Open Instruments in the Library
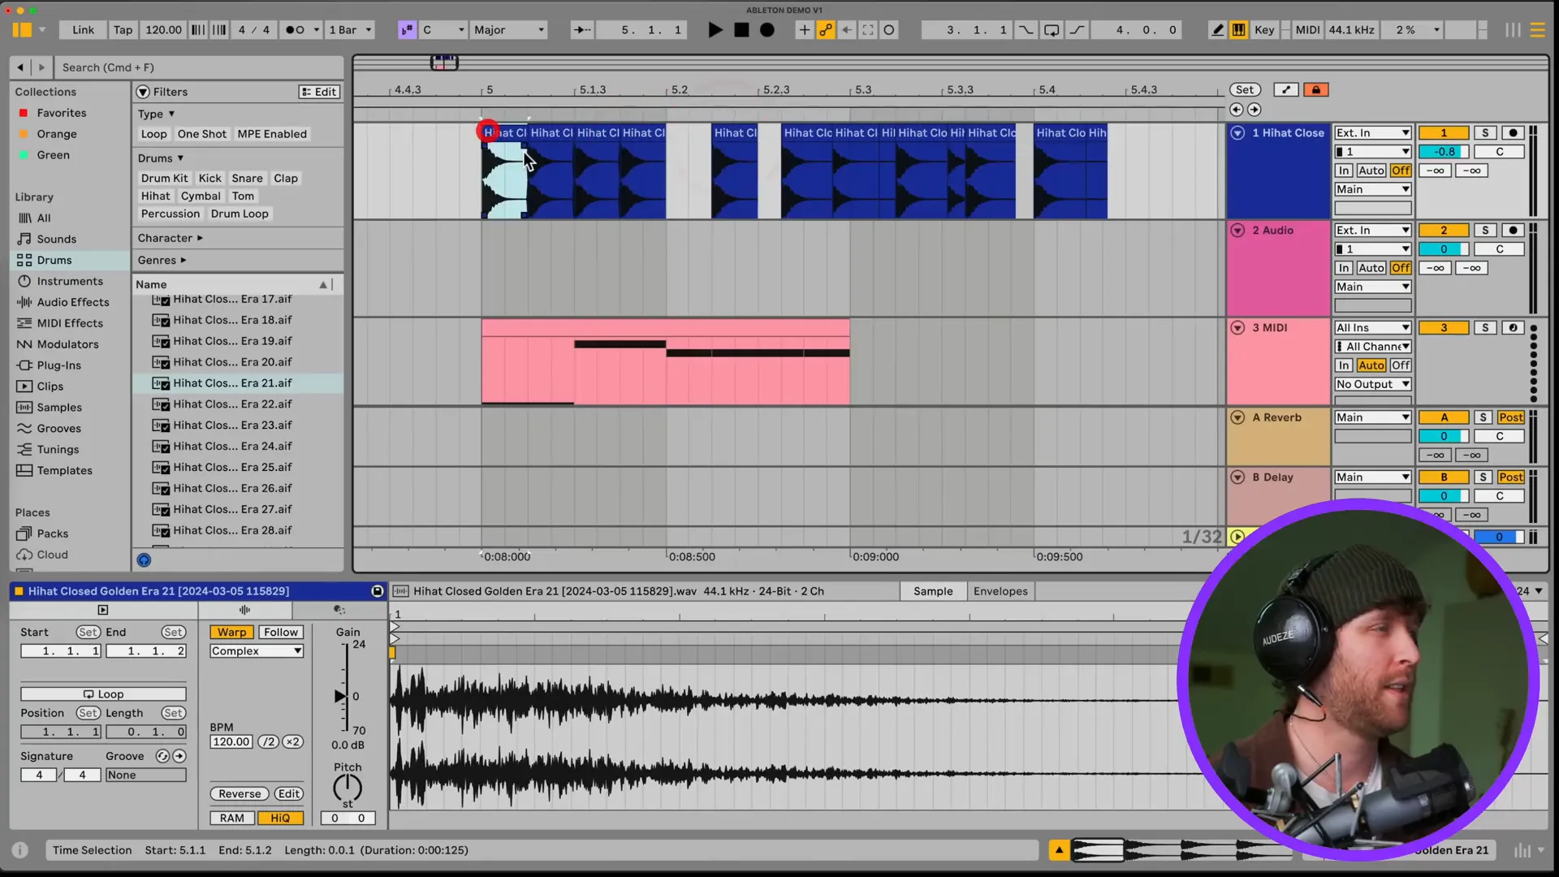This screenshot has height=877, width=1559. 70,281
